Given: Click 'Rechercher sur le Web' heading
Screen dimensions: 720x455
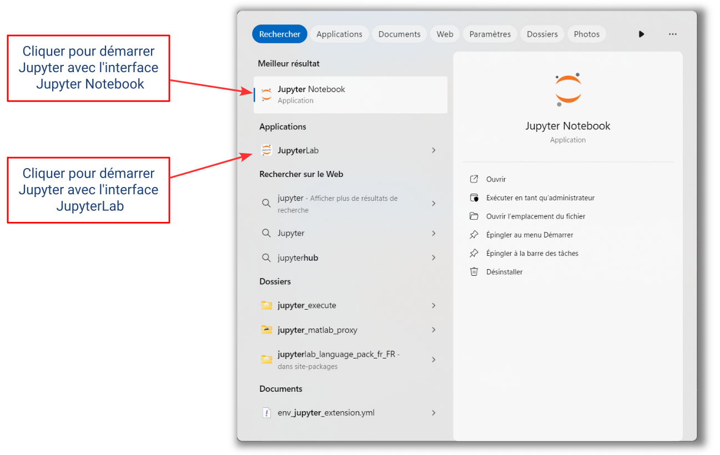Looking at the screenshot, I should tap(301, 174).
